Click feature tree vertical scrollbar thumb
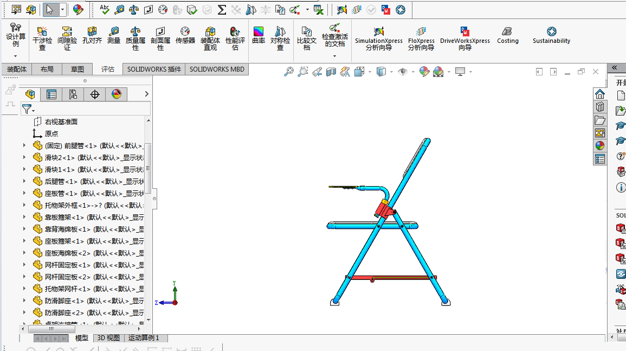 pyautogui.click(x=148, y=168)
